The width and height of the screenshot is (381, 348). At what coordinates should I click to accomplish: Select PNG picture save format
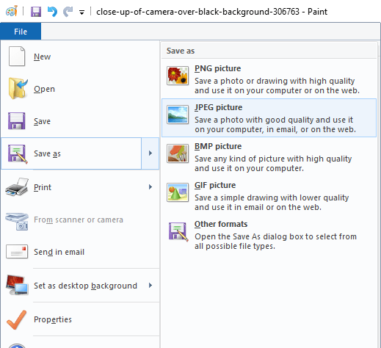point(269,79)
